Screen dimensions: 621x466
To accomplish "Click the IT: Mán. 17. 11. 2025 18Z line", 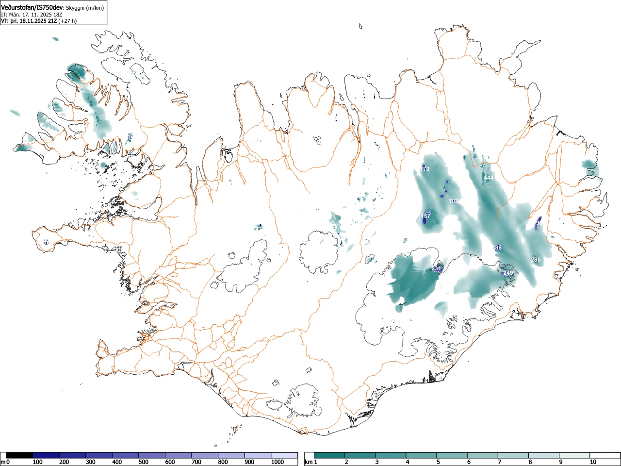I will (32, 15).
